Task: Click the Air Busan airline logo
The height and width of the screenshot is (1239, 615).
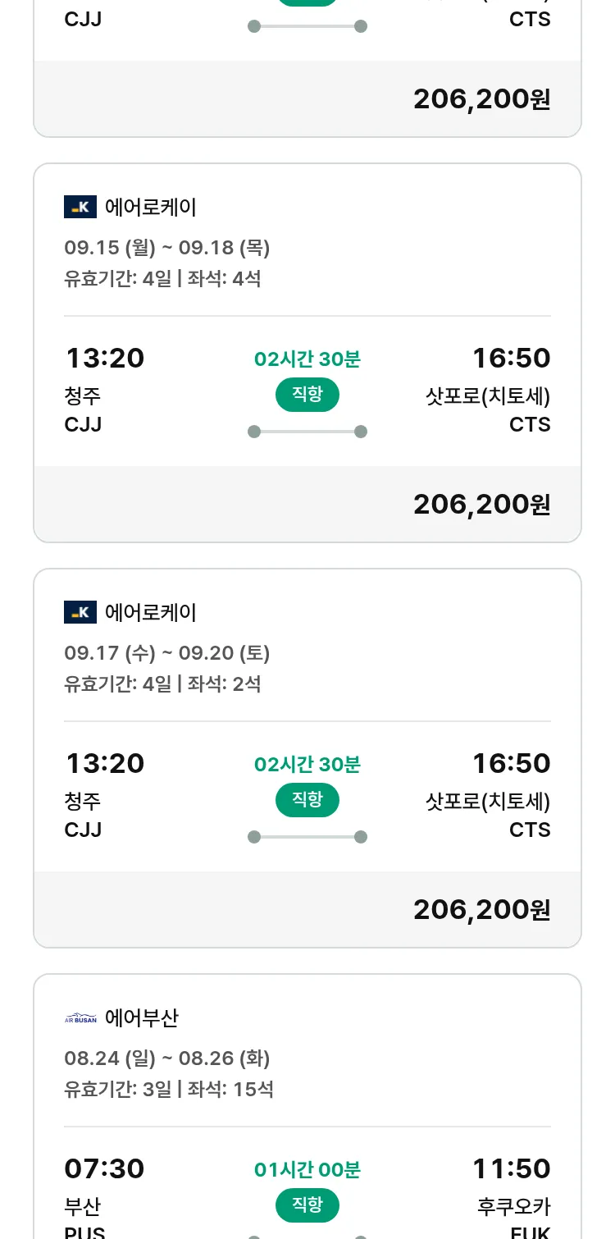Action: coord(80,1018)
